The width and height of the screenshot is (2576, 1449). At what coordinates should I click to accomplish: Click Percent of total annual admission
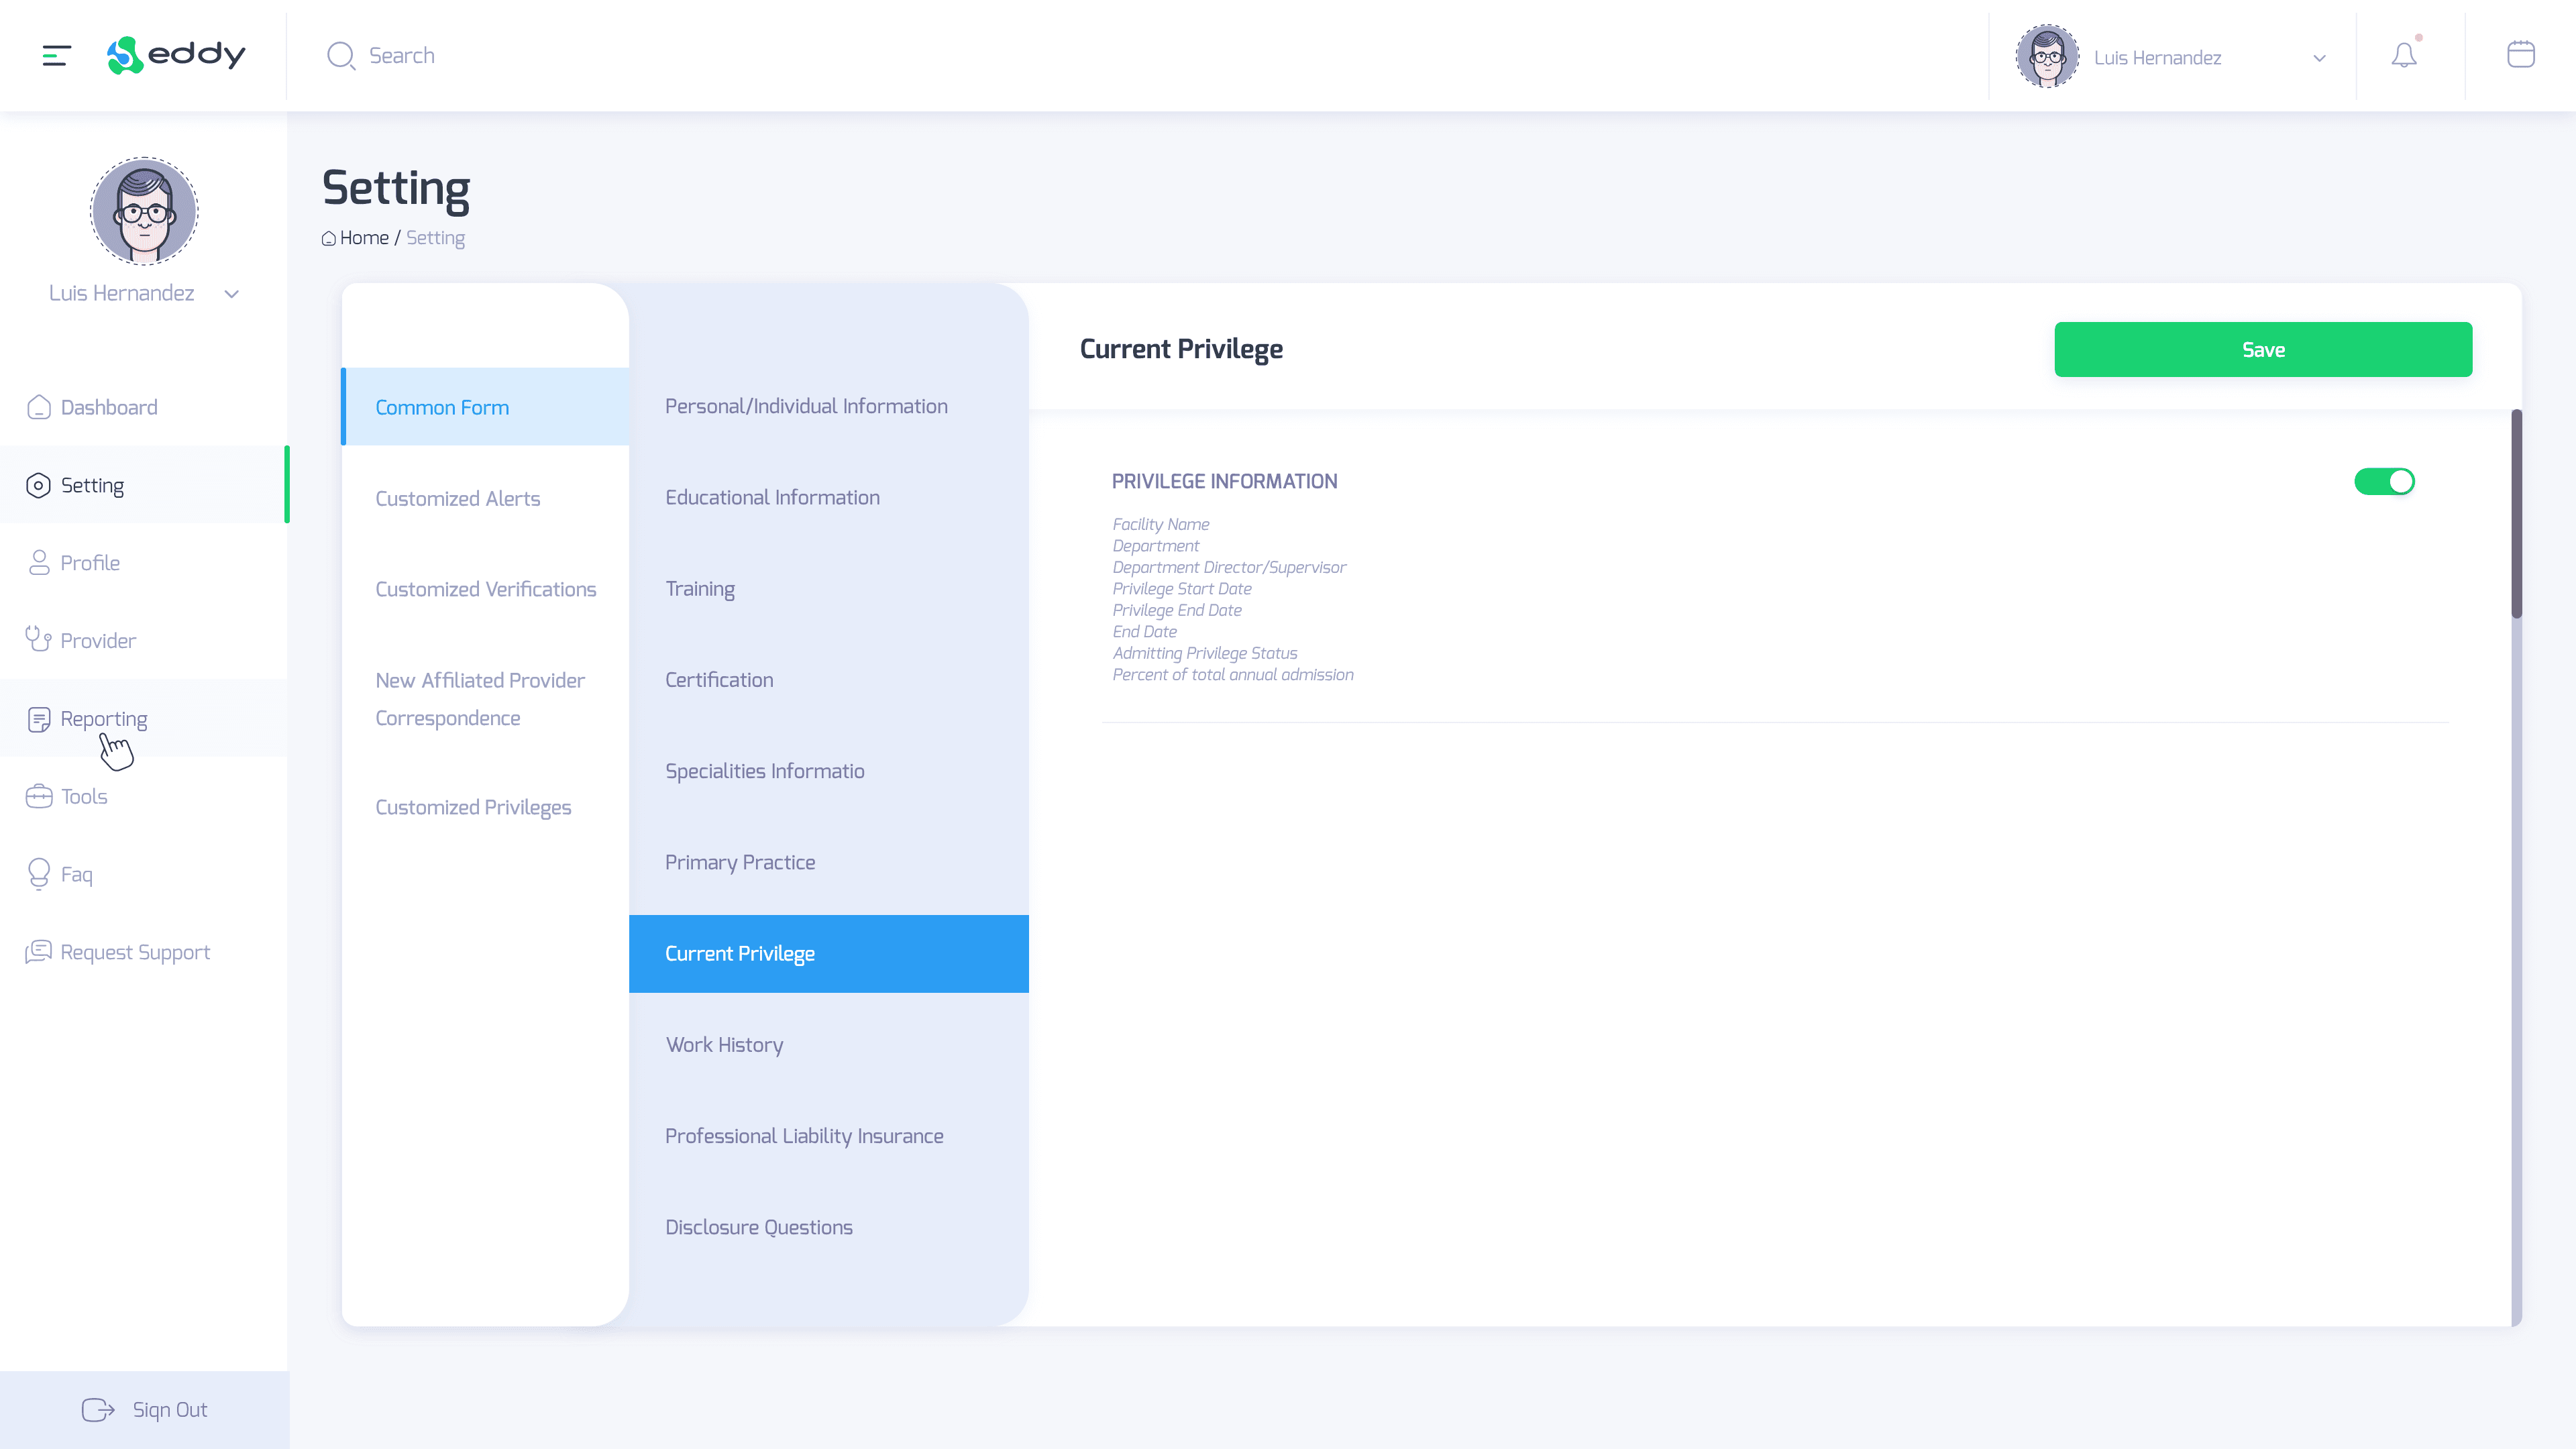1232,675
